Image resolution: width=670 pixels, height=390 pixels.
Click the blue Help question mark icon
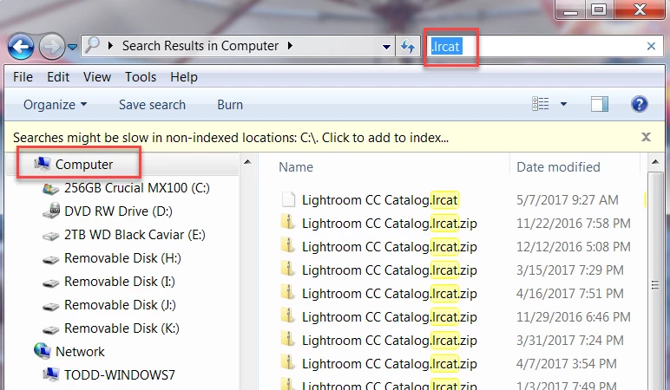coord(640,104)
